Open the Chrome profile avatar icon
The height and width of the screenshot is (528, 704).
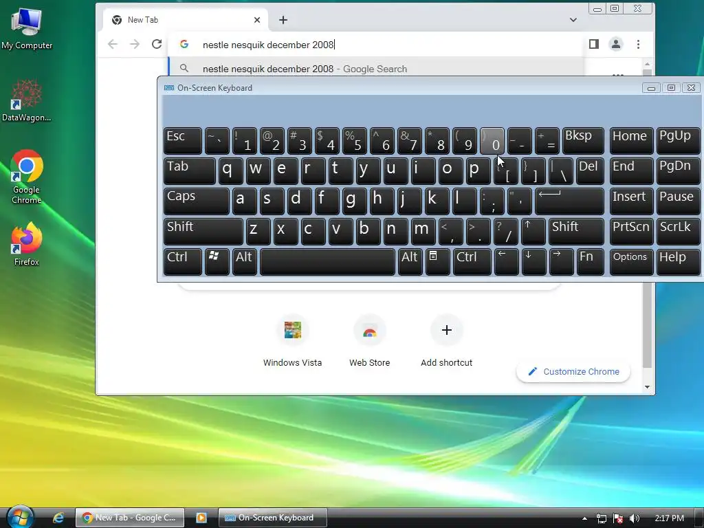(615, 44)
